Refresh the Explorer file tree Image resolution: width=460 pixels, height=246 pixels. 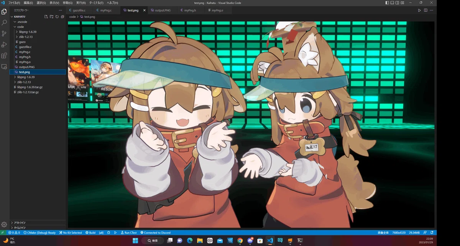[x=57, y=17]
